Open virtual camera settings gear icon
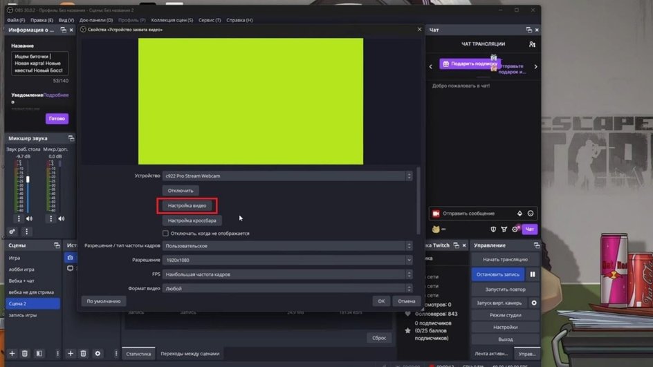 pos(534,303)
